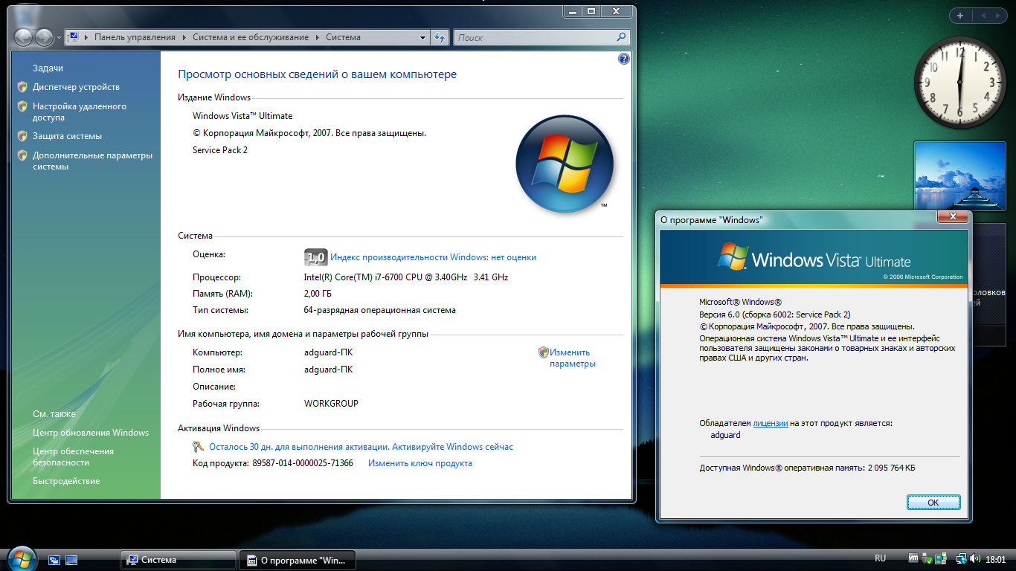
Task: Click the network connection tray icon
Action: pyautogui.click(x=961, y=558)
